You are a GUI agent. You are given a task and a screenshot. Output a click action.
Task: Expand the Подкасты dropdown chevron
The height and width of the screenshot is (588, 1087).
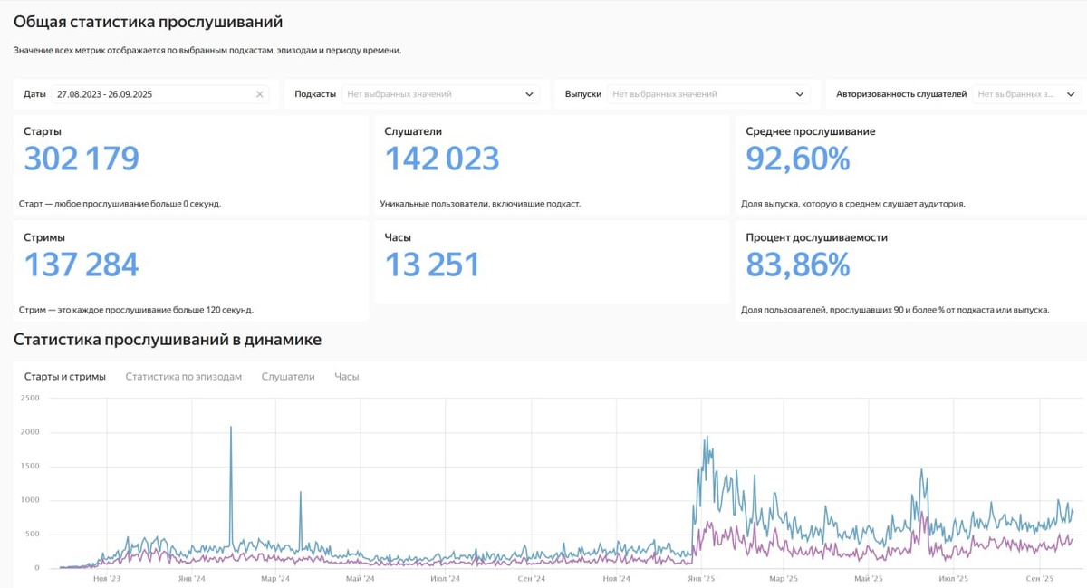coord(530,94)
